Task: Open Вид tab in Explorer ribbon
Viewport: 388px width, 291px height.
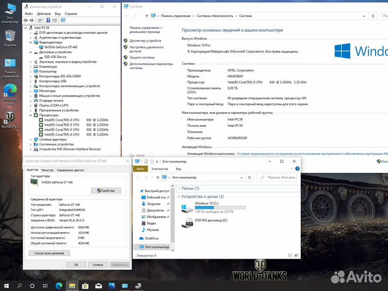Action: click(x=178, y=169)
